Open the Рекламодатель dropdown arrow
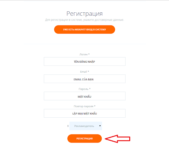 pyautogui.click(x=100, y=126)
